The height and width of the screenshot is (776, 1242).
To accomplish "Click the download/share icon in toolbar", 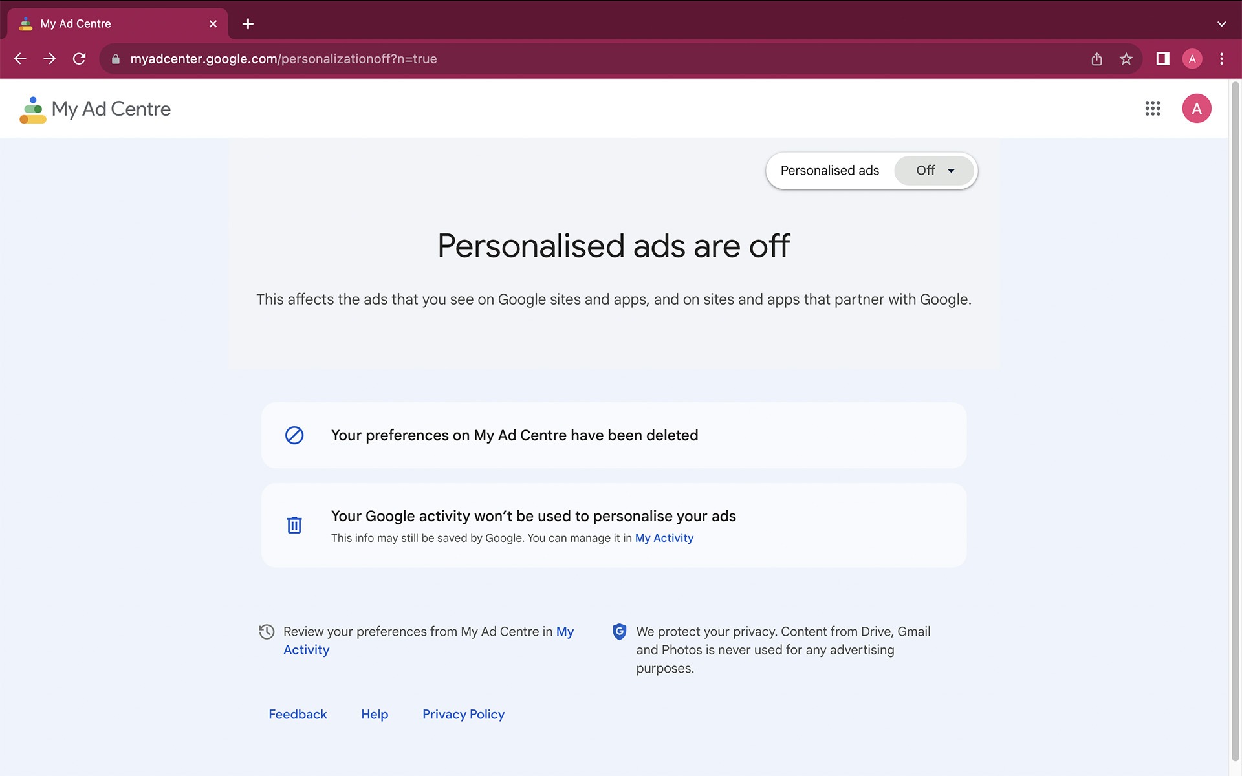I will [x=1095, y=59].
